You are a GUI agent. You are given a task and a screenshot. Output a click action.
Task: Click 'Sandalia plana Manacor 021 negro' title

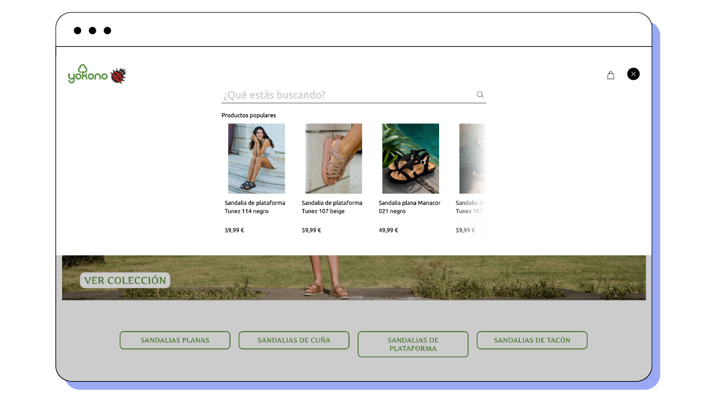[x=409, y=207]
